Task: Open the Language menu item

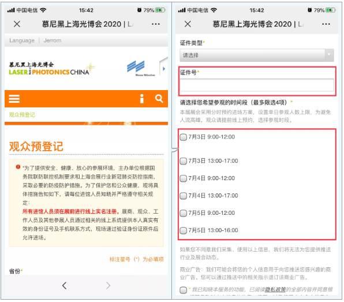Action: tap(22, 40)
